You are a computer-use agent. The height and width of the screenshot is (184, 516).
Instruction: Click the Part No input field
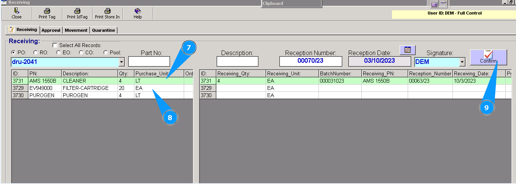pos(149,61)
